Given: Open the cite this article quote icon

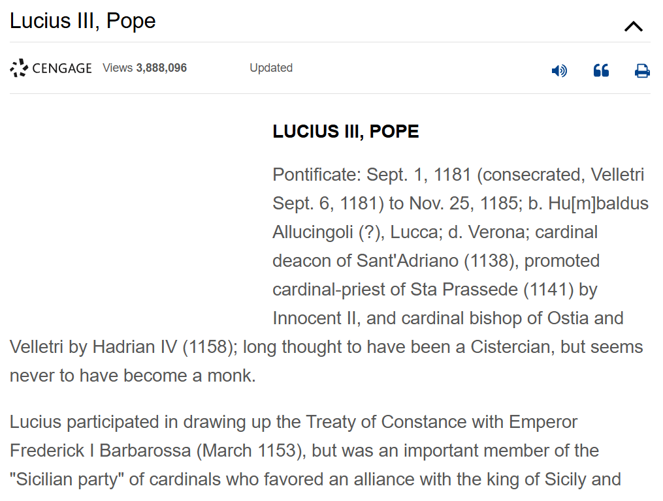Looking at the screenshot, I should click(x=601, y=70).
